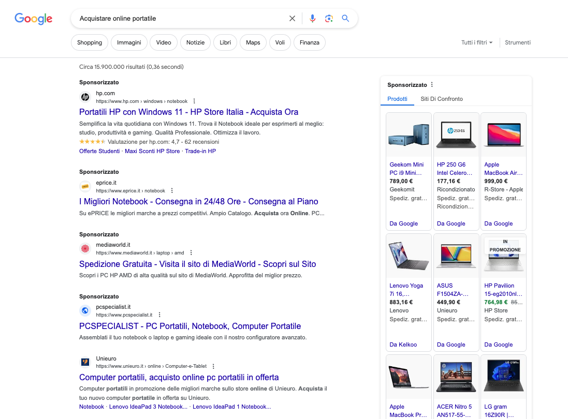Image resolution: width=568 pixels, height=419 pixels.
Task: Open Google Lens image search
Action: pyautogui.click(x=329, y=19)
